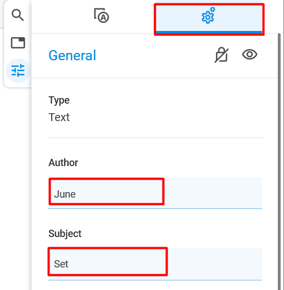Viewport: 284px width, 290px height.
Task: Switch to the text appearance tab
Action: click(x=101, y=16)
